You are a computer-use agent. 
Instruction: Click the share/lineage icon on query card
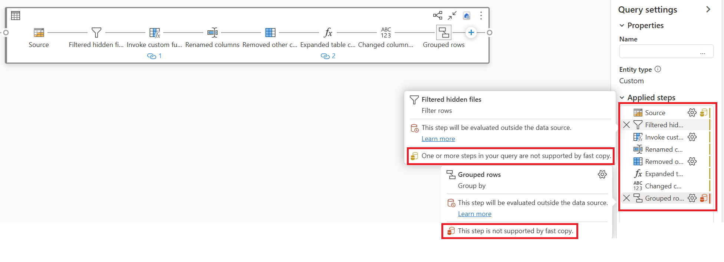click(438, 16)
